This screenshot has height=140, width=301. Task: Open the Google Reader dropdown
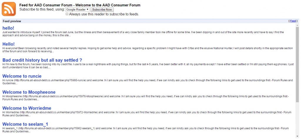pos(77,10)
